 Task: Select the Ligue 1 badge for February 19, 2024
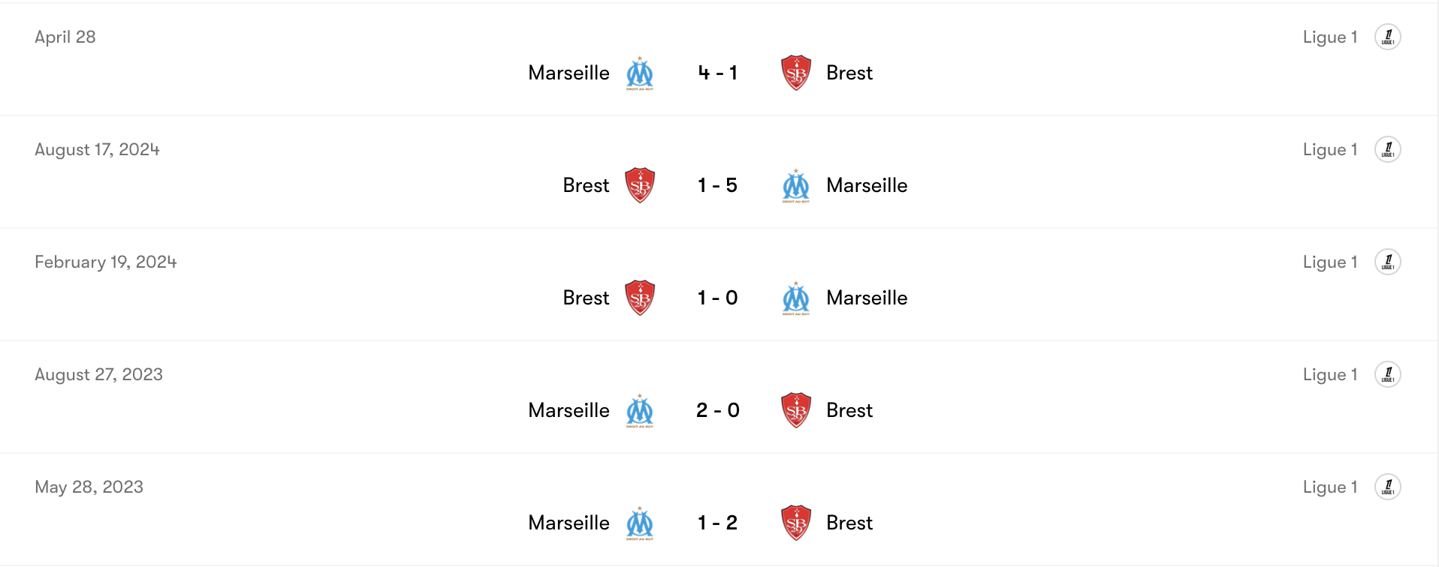(1389, 261)
